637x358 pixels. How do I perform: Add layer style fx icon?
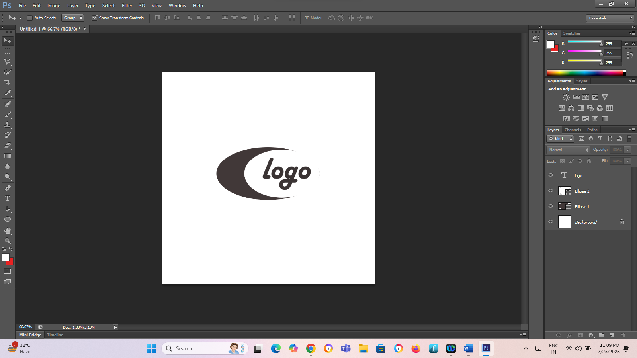(569, 335)
